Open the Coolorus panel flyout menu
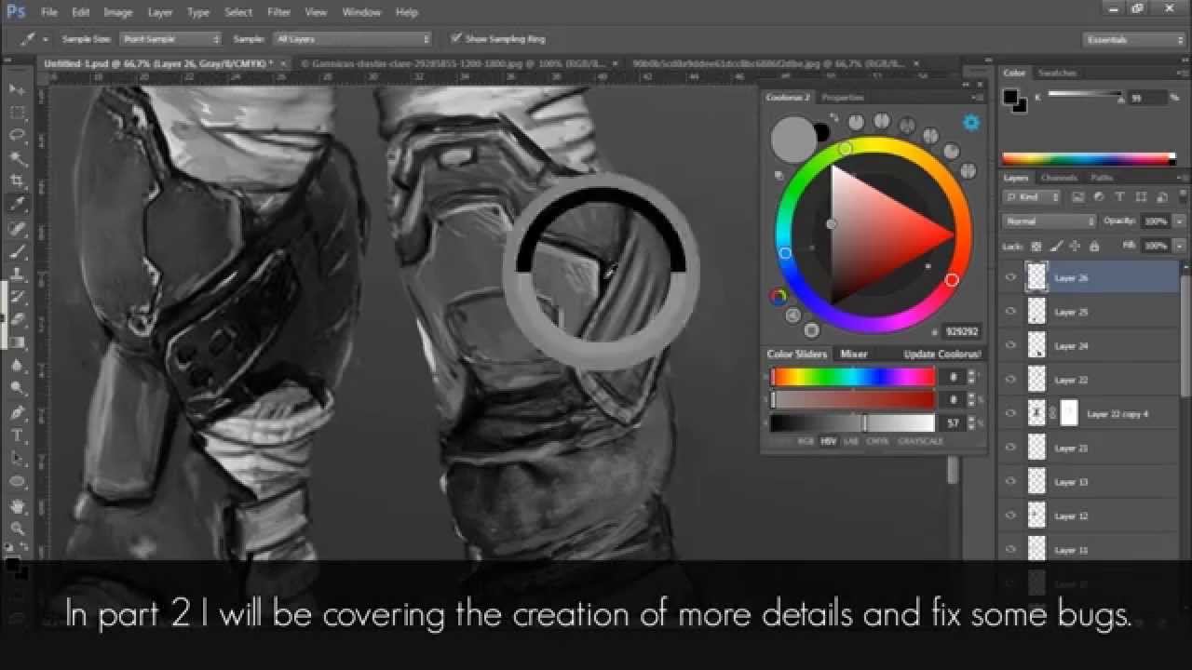 click(x=978, y=97)
